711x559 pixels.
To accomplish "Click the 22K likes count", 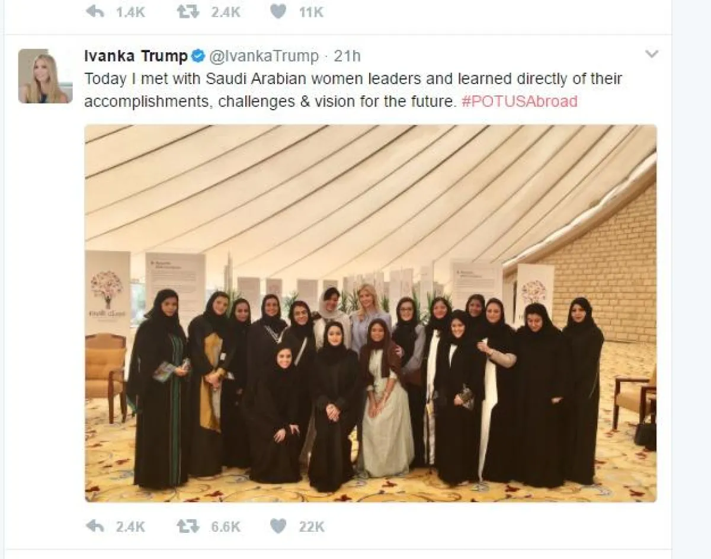I will [312, 526].
